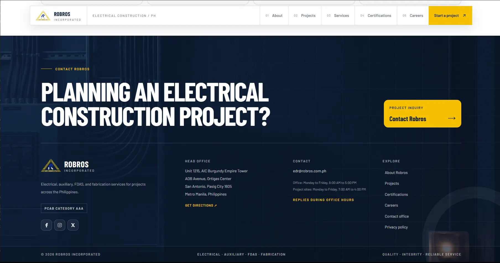Click the Get Directions link

coord(201,205)
